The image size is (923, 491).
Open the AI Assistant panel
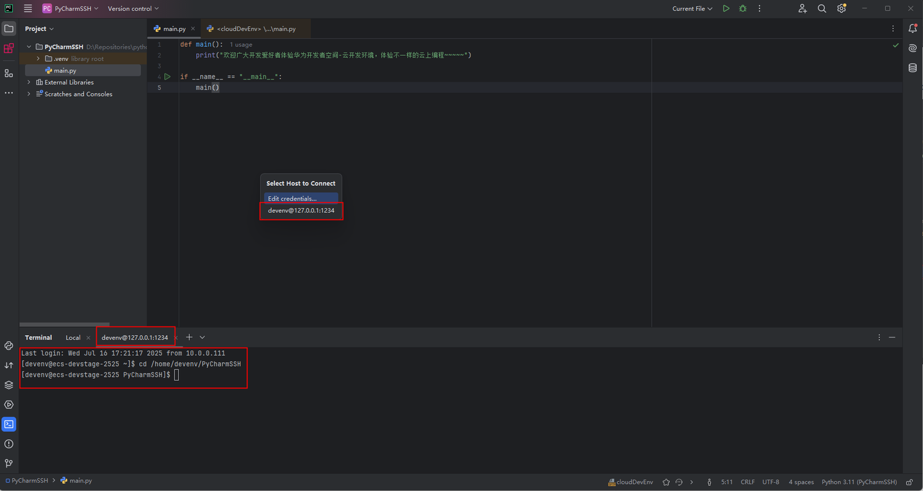912,47
